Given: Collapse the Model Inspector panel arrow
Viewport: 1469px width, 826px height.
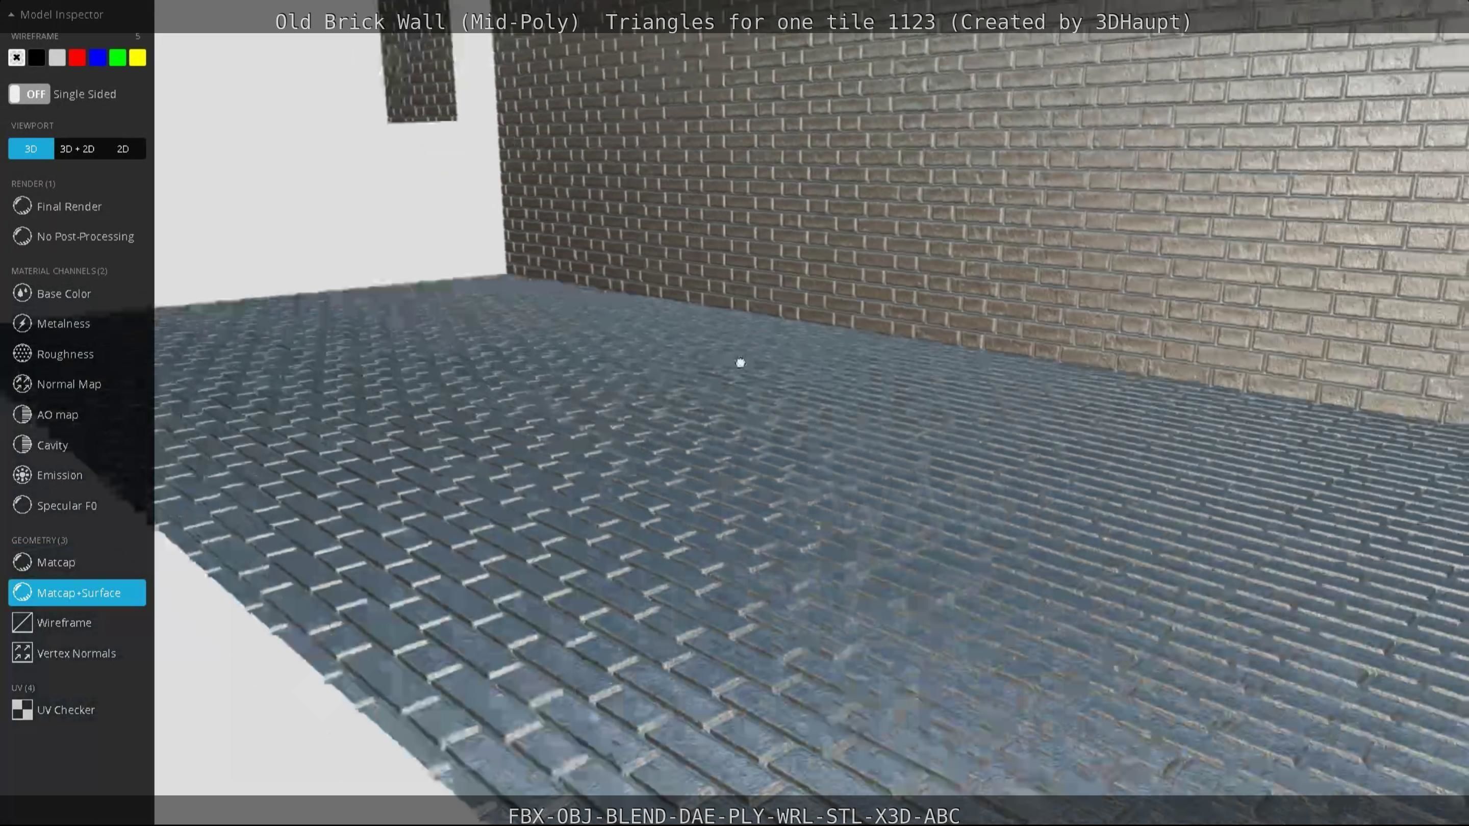Looking at the screenshot, I should pyautogui.click(x=11, y=15).
